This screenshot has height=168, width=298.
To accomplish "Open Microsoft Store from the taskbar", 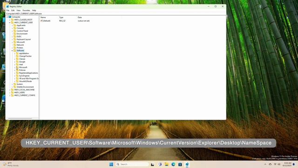I will tap(180, 164).
